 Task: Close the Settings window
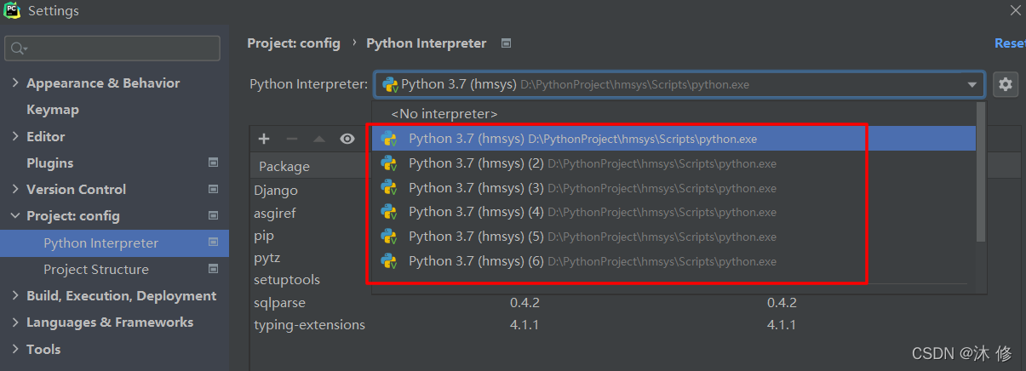click(1015, 10)
